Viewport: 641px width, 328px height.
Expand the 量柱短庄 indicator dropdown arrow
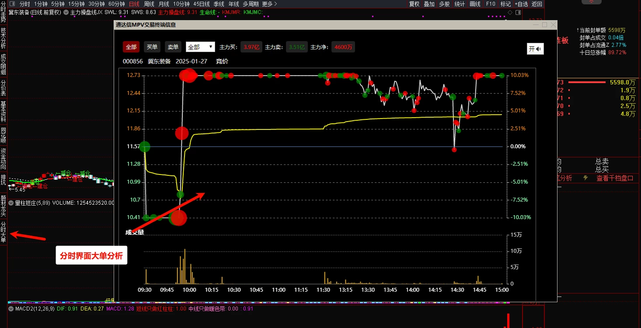[11, 203]
